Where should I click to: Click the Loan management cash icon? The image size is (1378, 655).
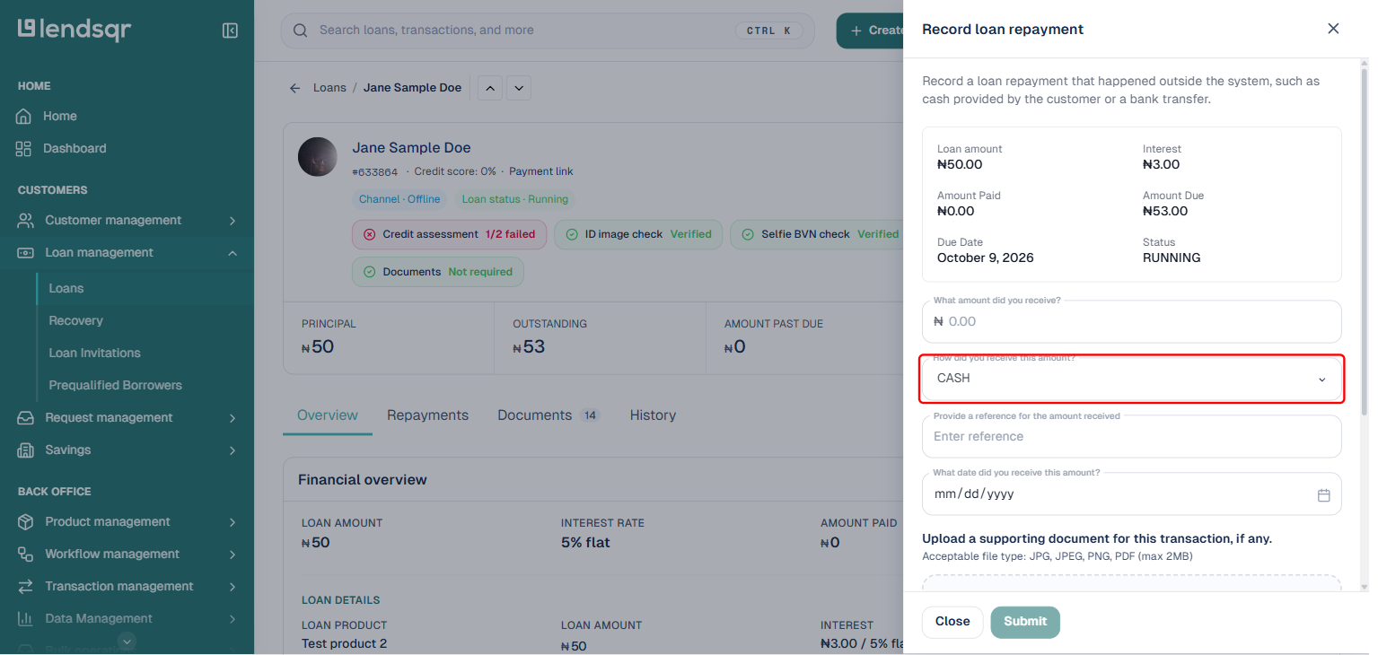[x=25, y=252]
